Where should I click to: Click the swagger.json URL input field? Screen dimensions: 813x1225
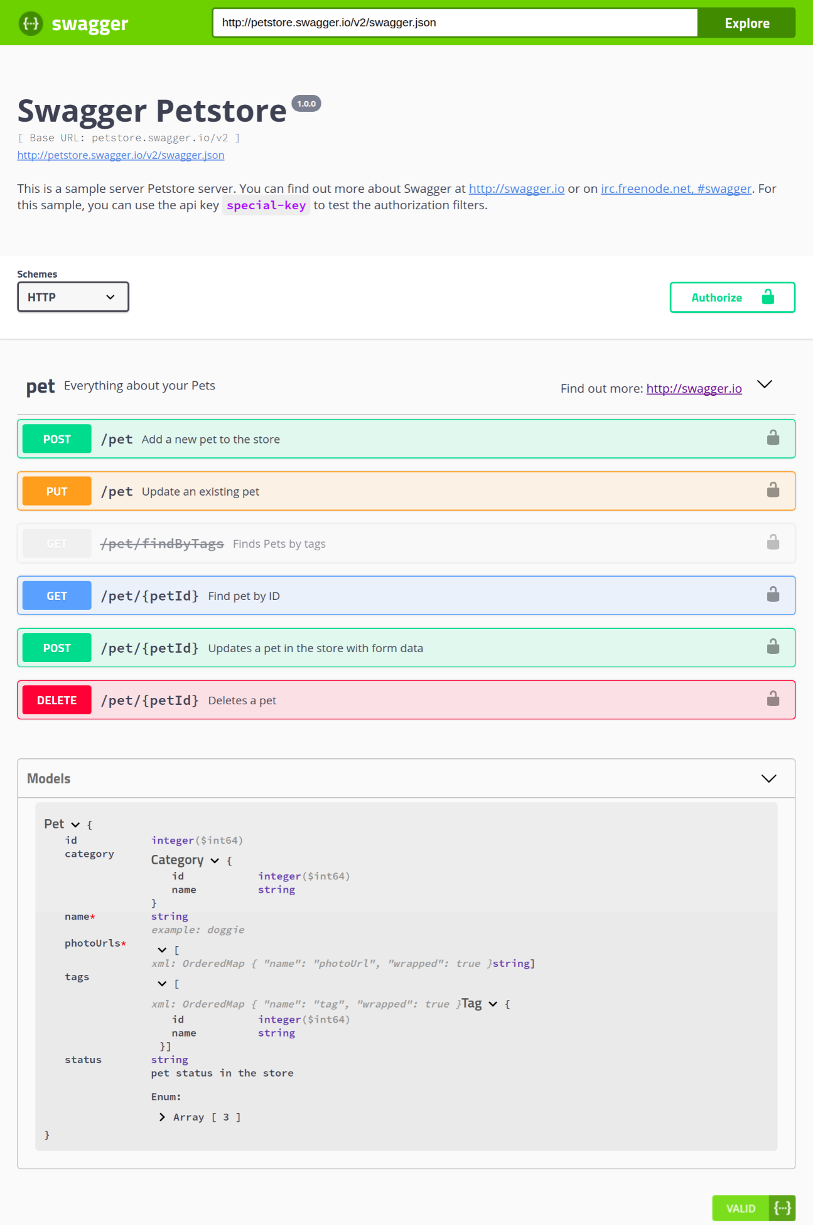click(455, 23)
